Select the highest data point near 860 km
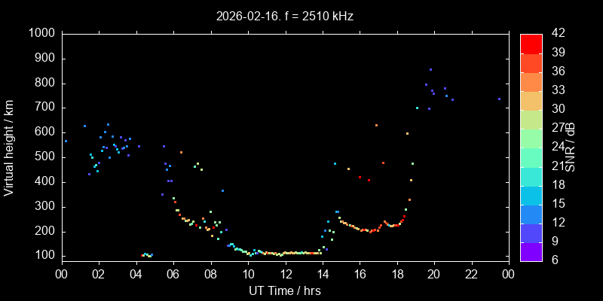 point(430,70)
